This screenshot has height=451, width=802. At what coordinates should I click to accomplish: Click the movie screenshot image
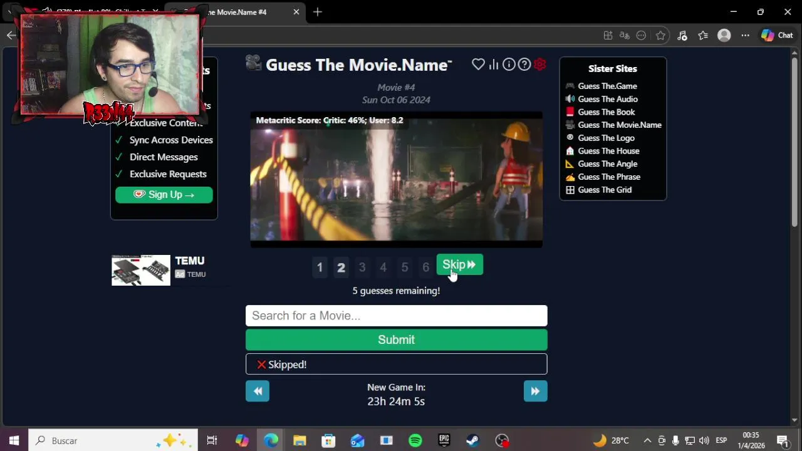click(x=396, y=180)
